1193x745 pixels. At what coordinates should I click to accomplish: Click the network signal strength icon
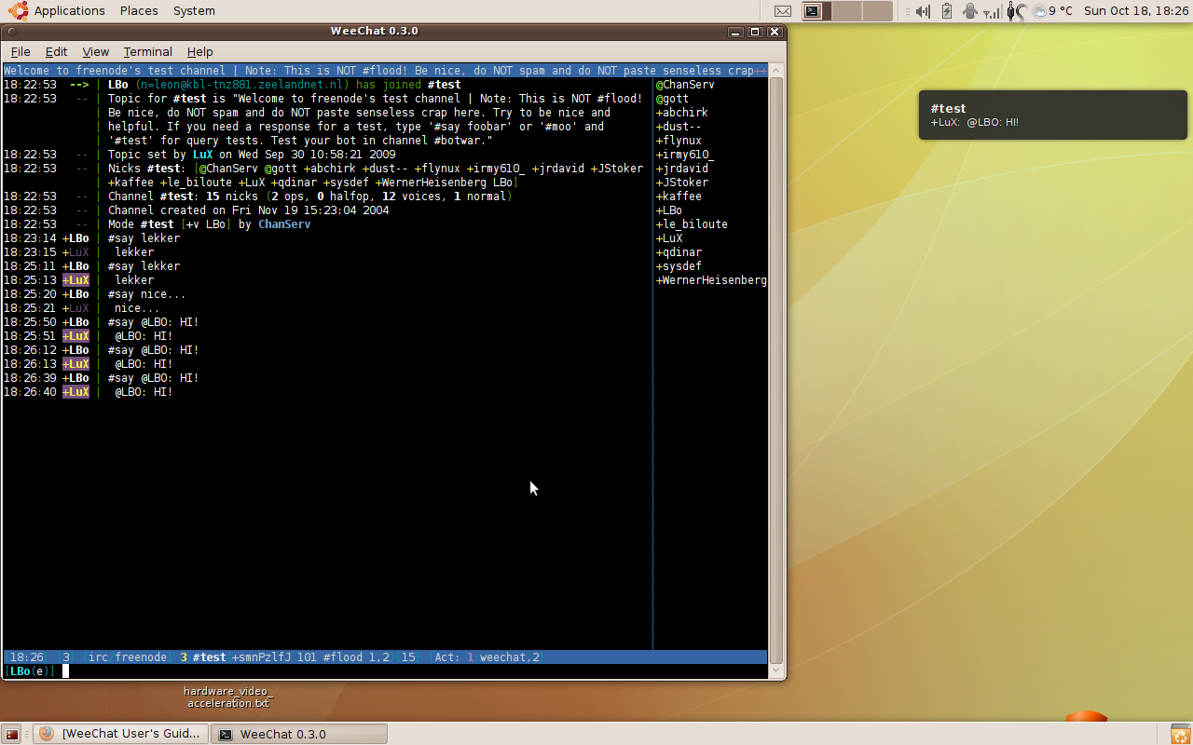(x=994, y=12)
